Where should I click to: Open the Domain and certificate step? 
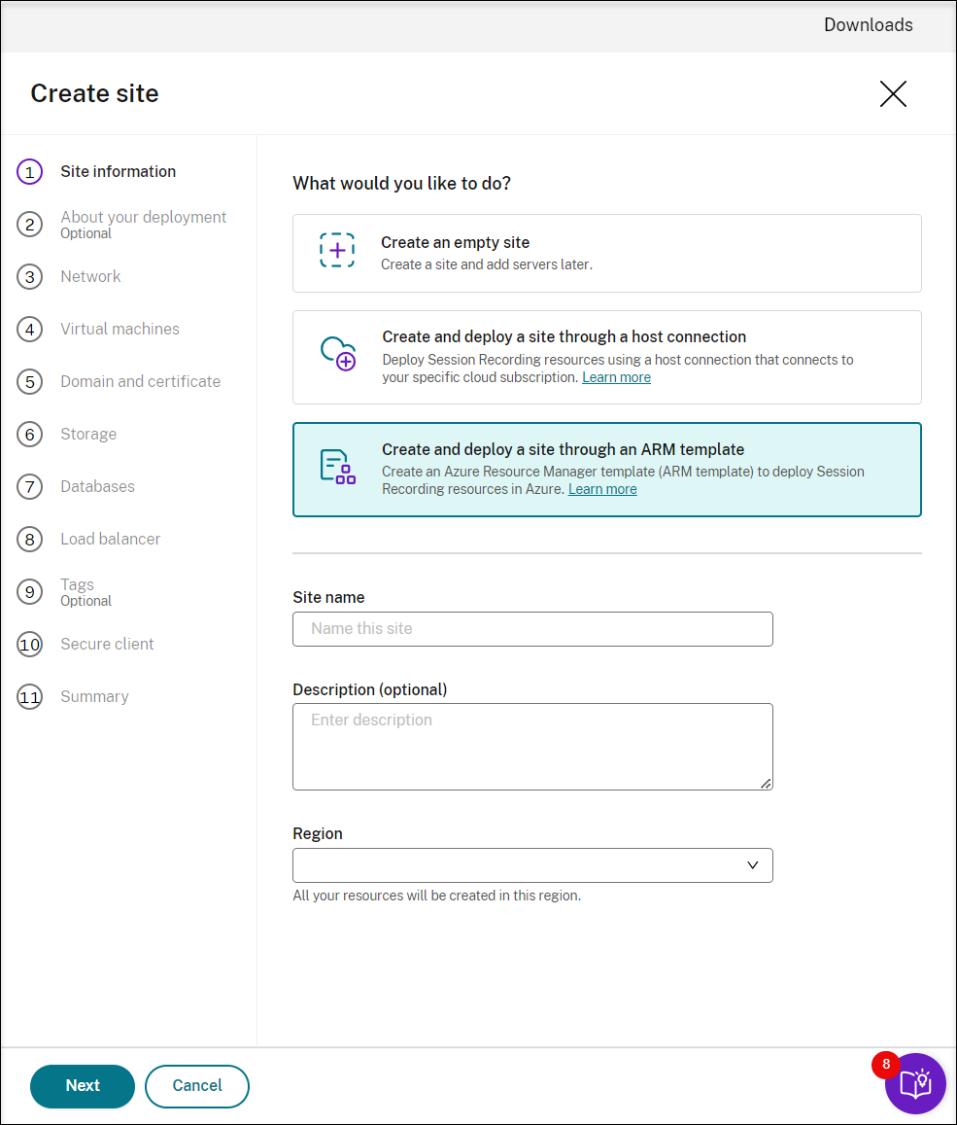[140, 382]
